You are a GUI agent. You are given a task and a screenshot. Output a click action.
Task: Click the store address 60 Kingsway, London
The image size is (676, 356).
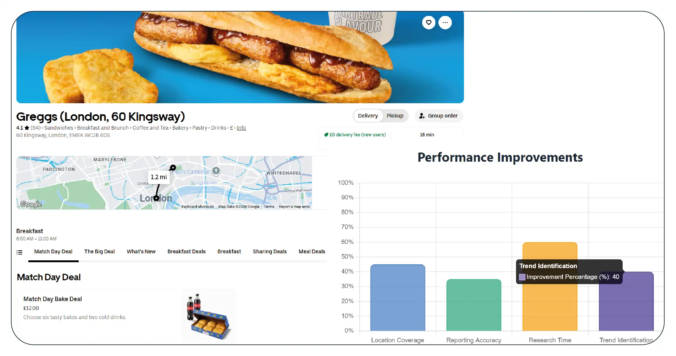(x=63, y=135)
